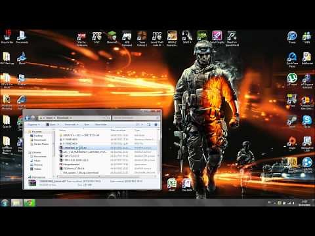Viewport: 315px width, 236px height.
Task: Open File Explorer from taskbar
Action: click(16, 203)
